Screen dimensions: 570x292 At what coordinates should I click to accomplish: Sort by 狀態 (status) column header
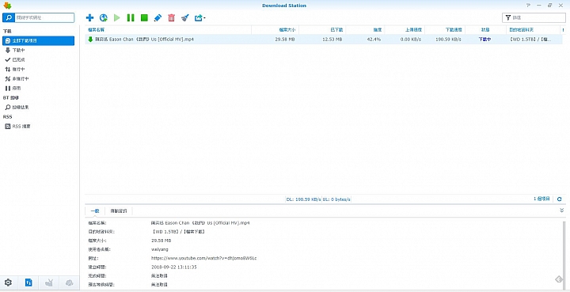click(485, 30)
